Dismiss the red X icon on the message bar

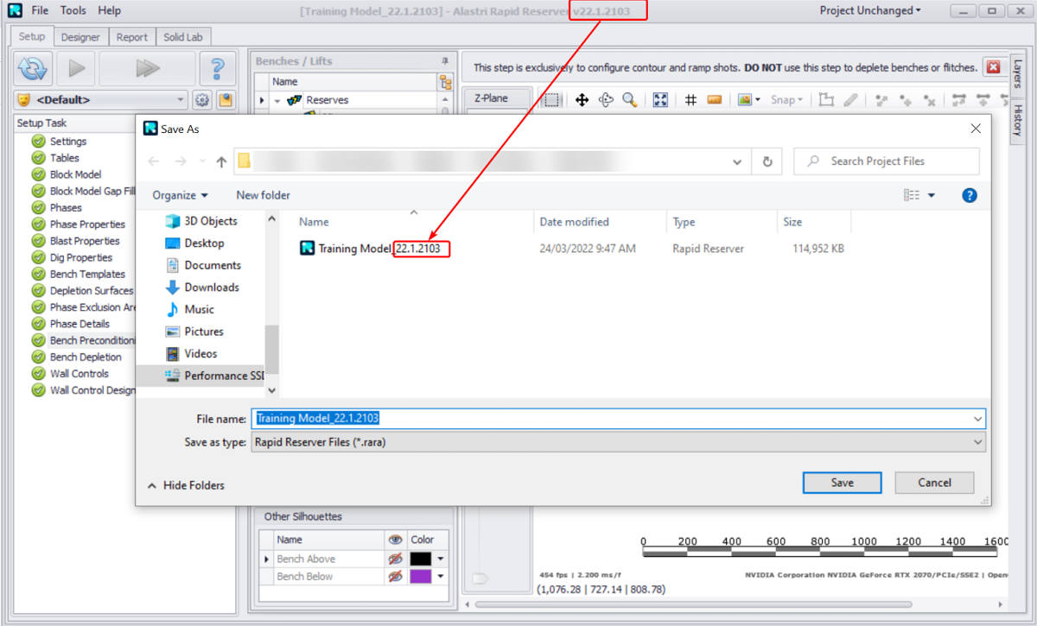993,67
